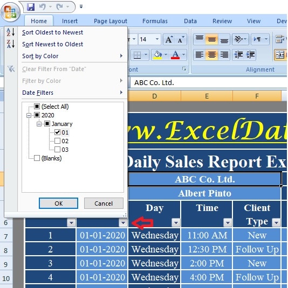The image size is (288, 288).
Task: Click Increase Indent icon
Action: [250, 55]
